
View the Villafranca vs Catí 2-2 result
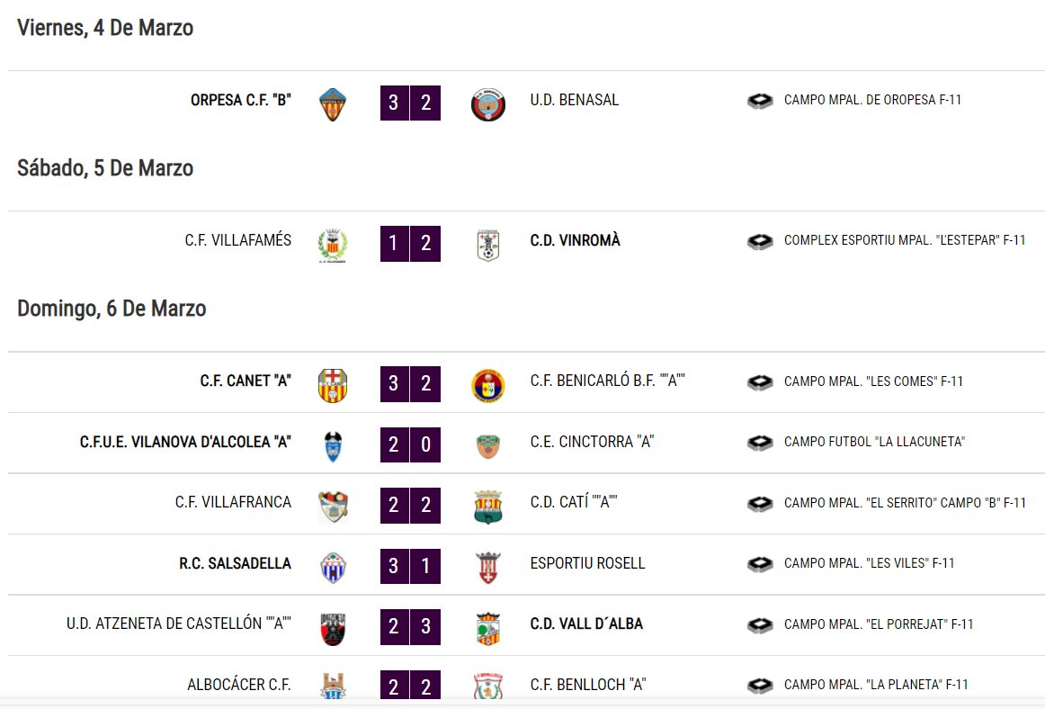point(410,505)
